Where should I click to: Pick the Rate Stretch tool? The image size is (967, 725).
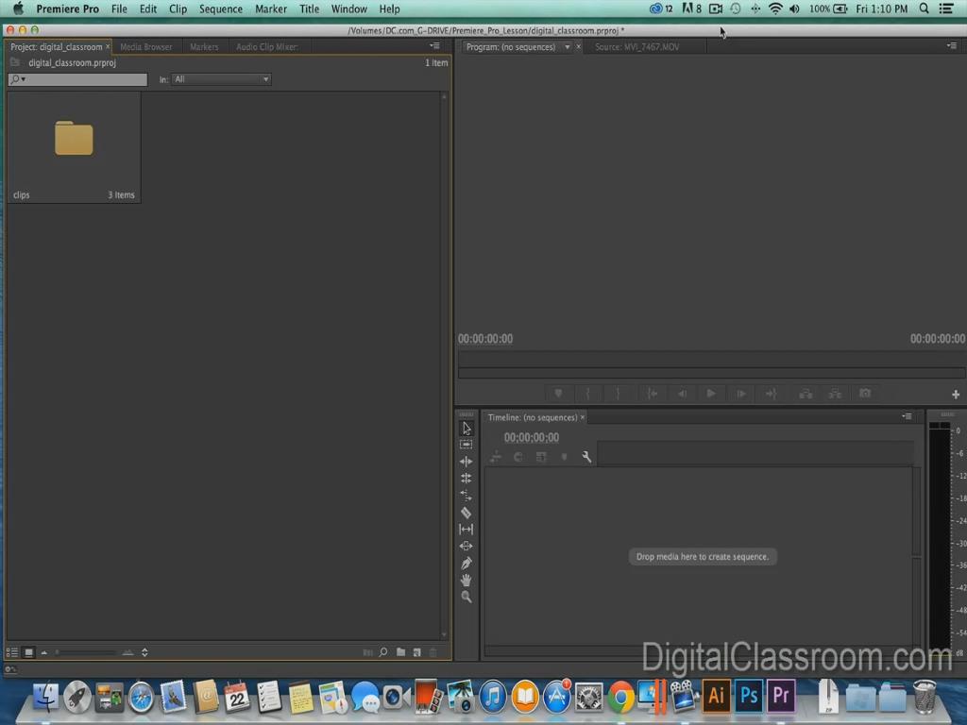[467, 495]
